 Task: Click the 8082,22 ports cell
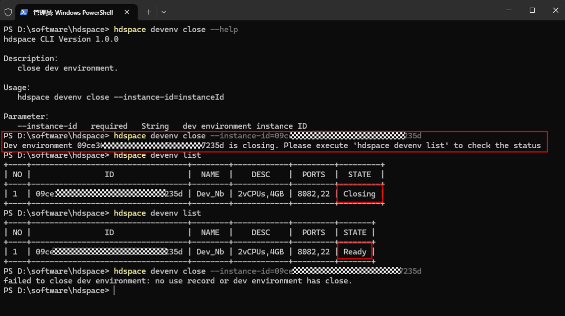pos(313,193)
